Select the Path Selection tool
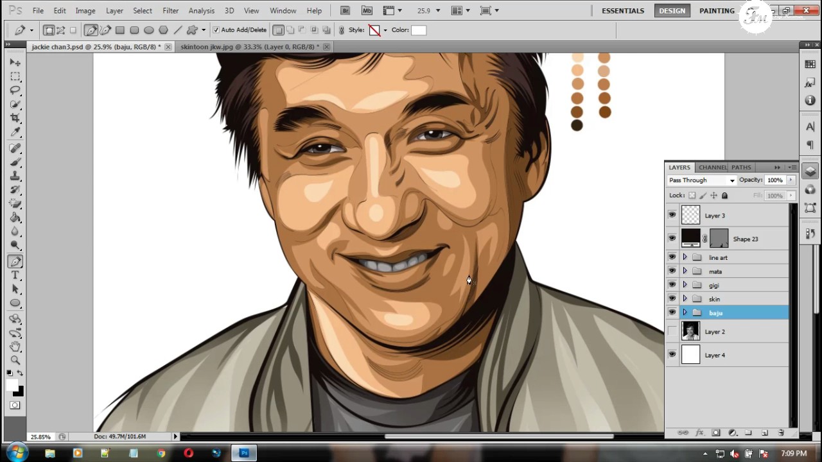 (x=15, y=289)
